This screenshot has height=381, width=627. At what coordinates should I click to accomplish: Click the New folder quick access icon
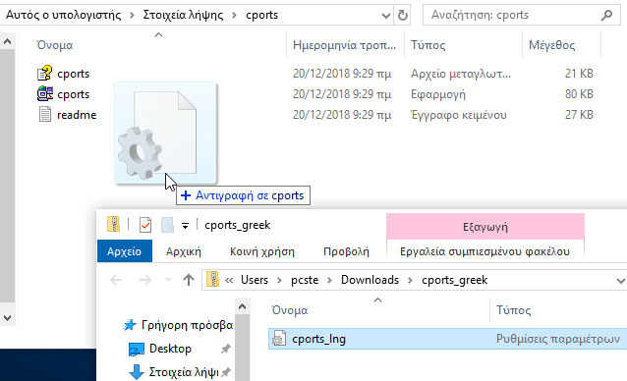pyautogui.click(x=167, y=225)
